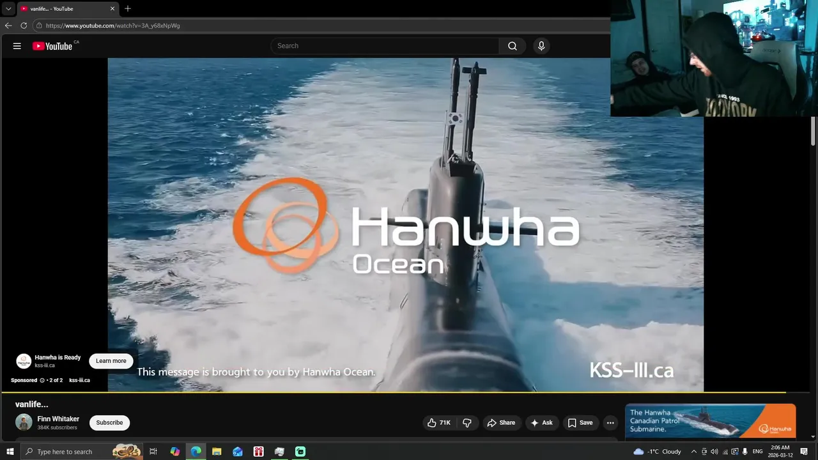This screenshot has height=460, width=818.
Task: Open the YouTube guide hamburger menu
Action: coord(17,46)
